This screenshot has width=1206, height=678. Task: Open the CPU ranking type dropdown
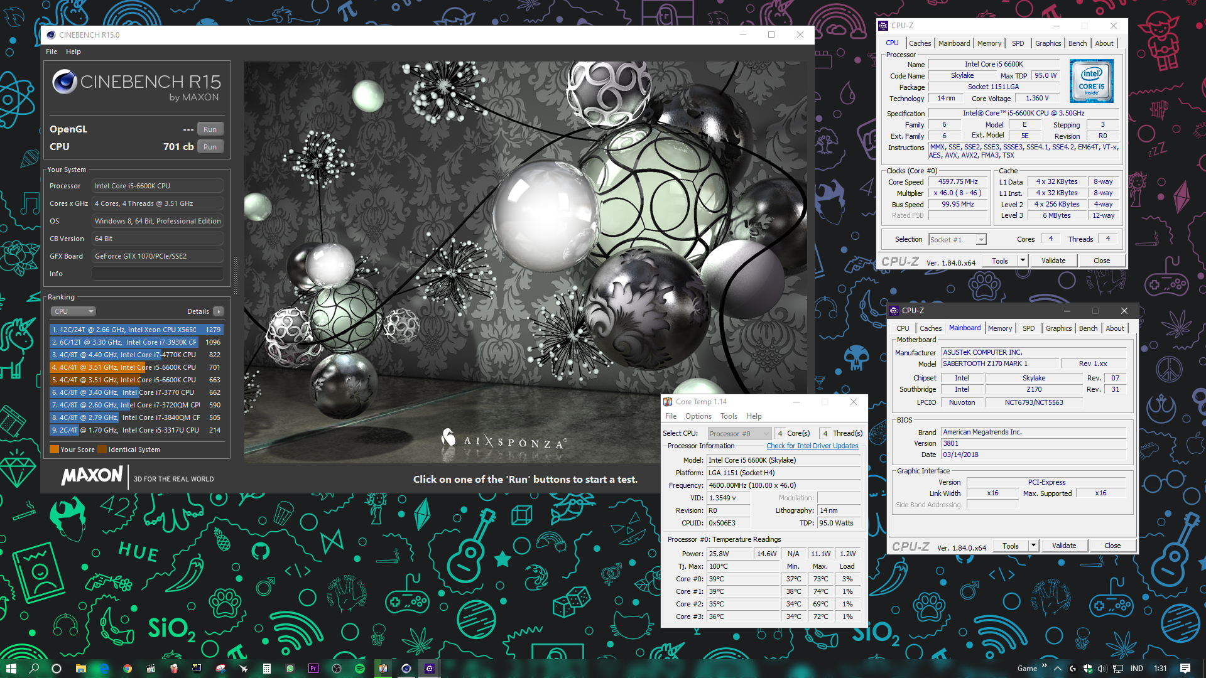tap(73, 311)
